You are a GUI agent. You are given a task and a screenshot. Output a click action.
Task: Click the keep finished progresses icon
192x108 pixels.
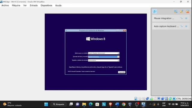[x=181, y=11]
